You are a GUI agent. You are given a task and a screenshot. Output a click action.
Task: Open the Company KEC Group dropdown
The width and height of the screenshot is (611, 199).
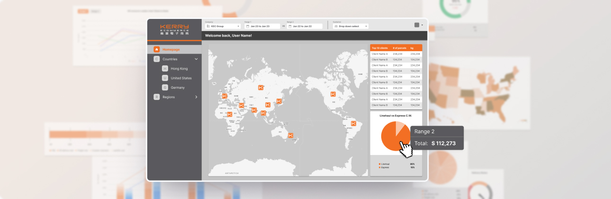(x=223, y=26)
